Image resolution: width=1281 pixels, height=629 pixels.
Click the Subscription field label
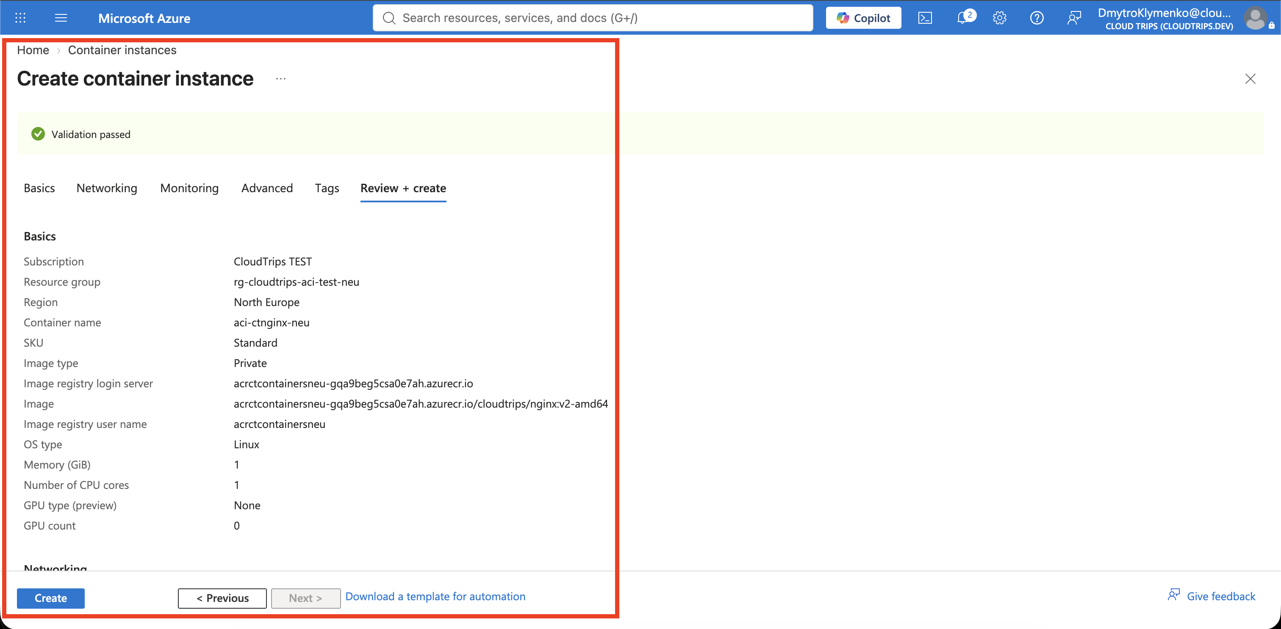coord(54,261)
